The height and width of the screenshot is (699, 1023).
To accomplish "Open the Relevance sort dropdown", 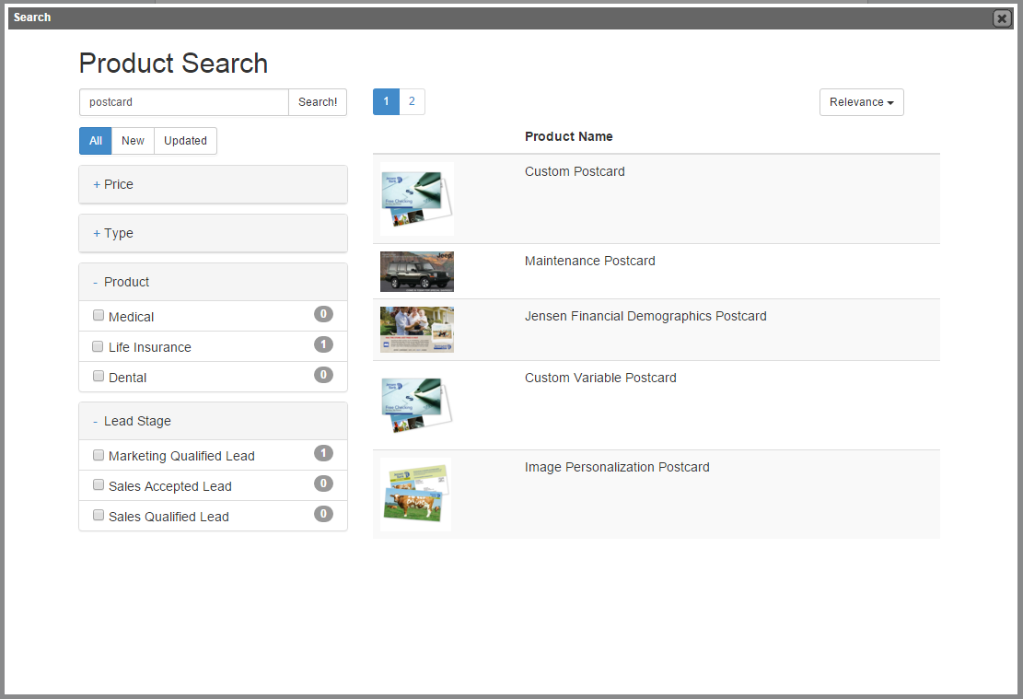I will pos(861,102).
